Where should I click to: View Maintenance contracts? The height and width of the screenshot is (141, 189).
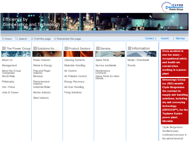point(103,72)
